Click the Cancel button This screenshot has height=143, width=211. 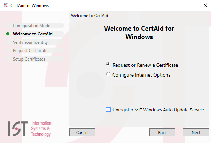point(83,132)
